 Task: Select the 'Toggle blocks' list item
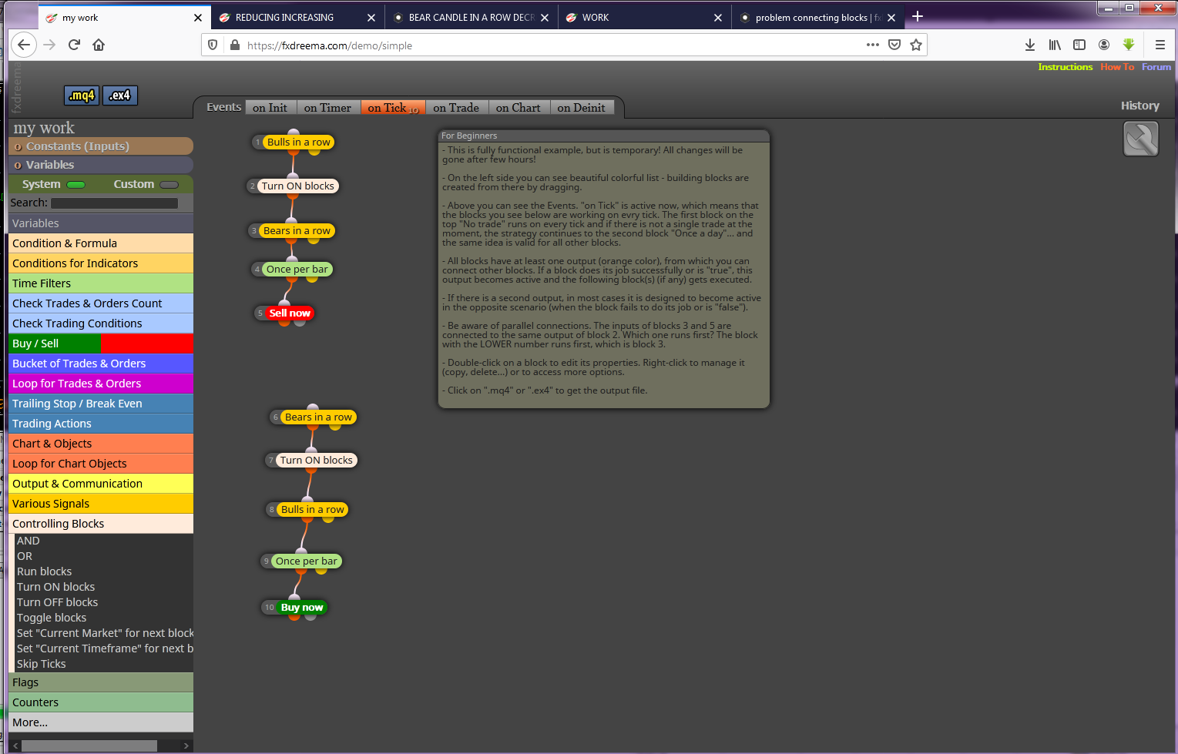[x=52, y=618]
